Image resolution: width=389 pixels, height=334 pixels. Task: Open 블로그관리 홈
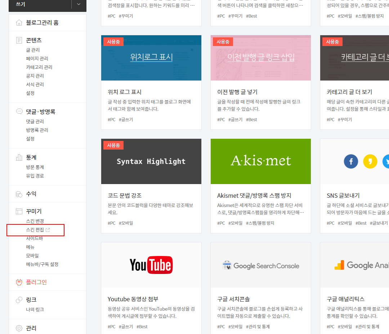[43, 23]
